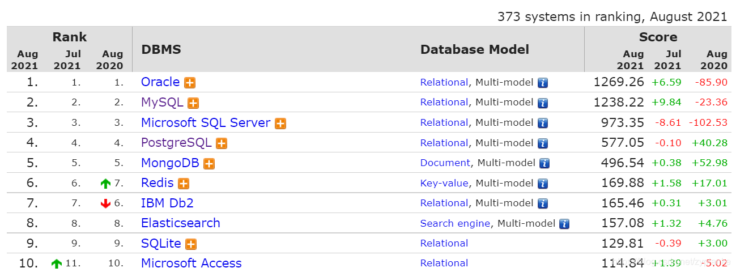Click Relational model link in SQLite row
The image size is (736, 272).
(444, 243)
